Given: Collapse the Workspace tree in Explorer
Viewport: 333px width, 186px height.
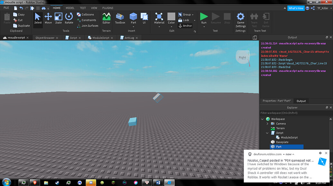Looking at the screenshot, I should 262,119.
